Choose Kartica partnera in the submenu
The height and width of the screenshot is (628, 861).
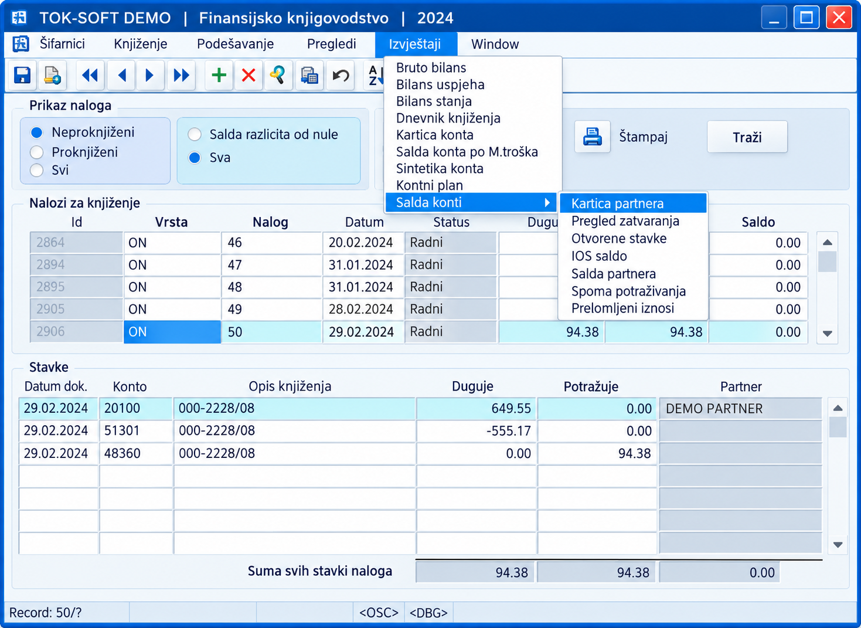pyautogui.click(x=633, y=203)
